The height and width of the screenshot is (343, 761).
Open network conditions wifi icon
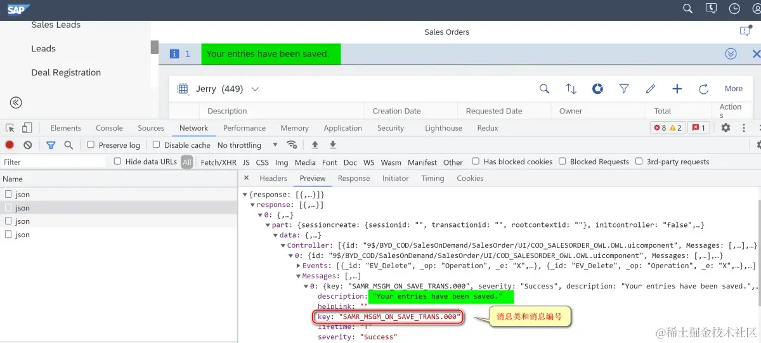point(292,145)
